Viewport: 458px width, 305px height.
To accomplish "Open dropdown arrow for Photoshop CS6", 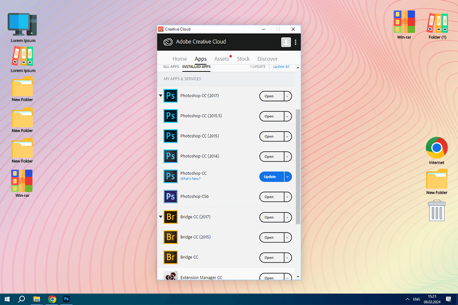I will point(287,197).
